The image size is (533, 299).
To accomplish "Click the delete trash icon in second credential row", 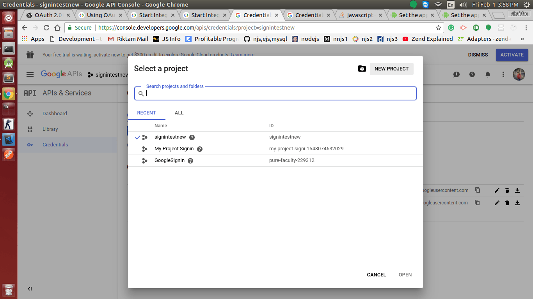I will [x=507, y=203].
